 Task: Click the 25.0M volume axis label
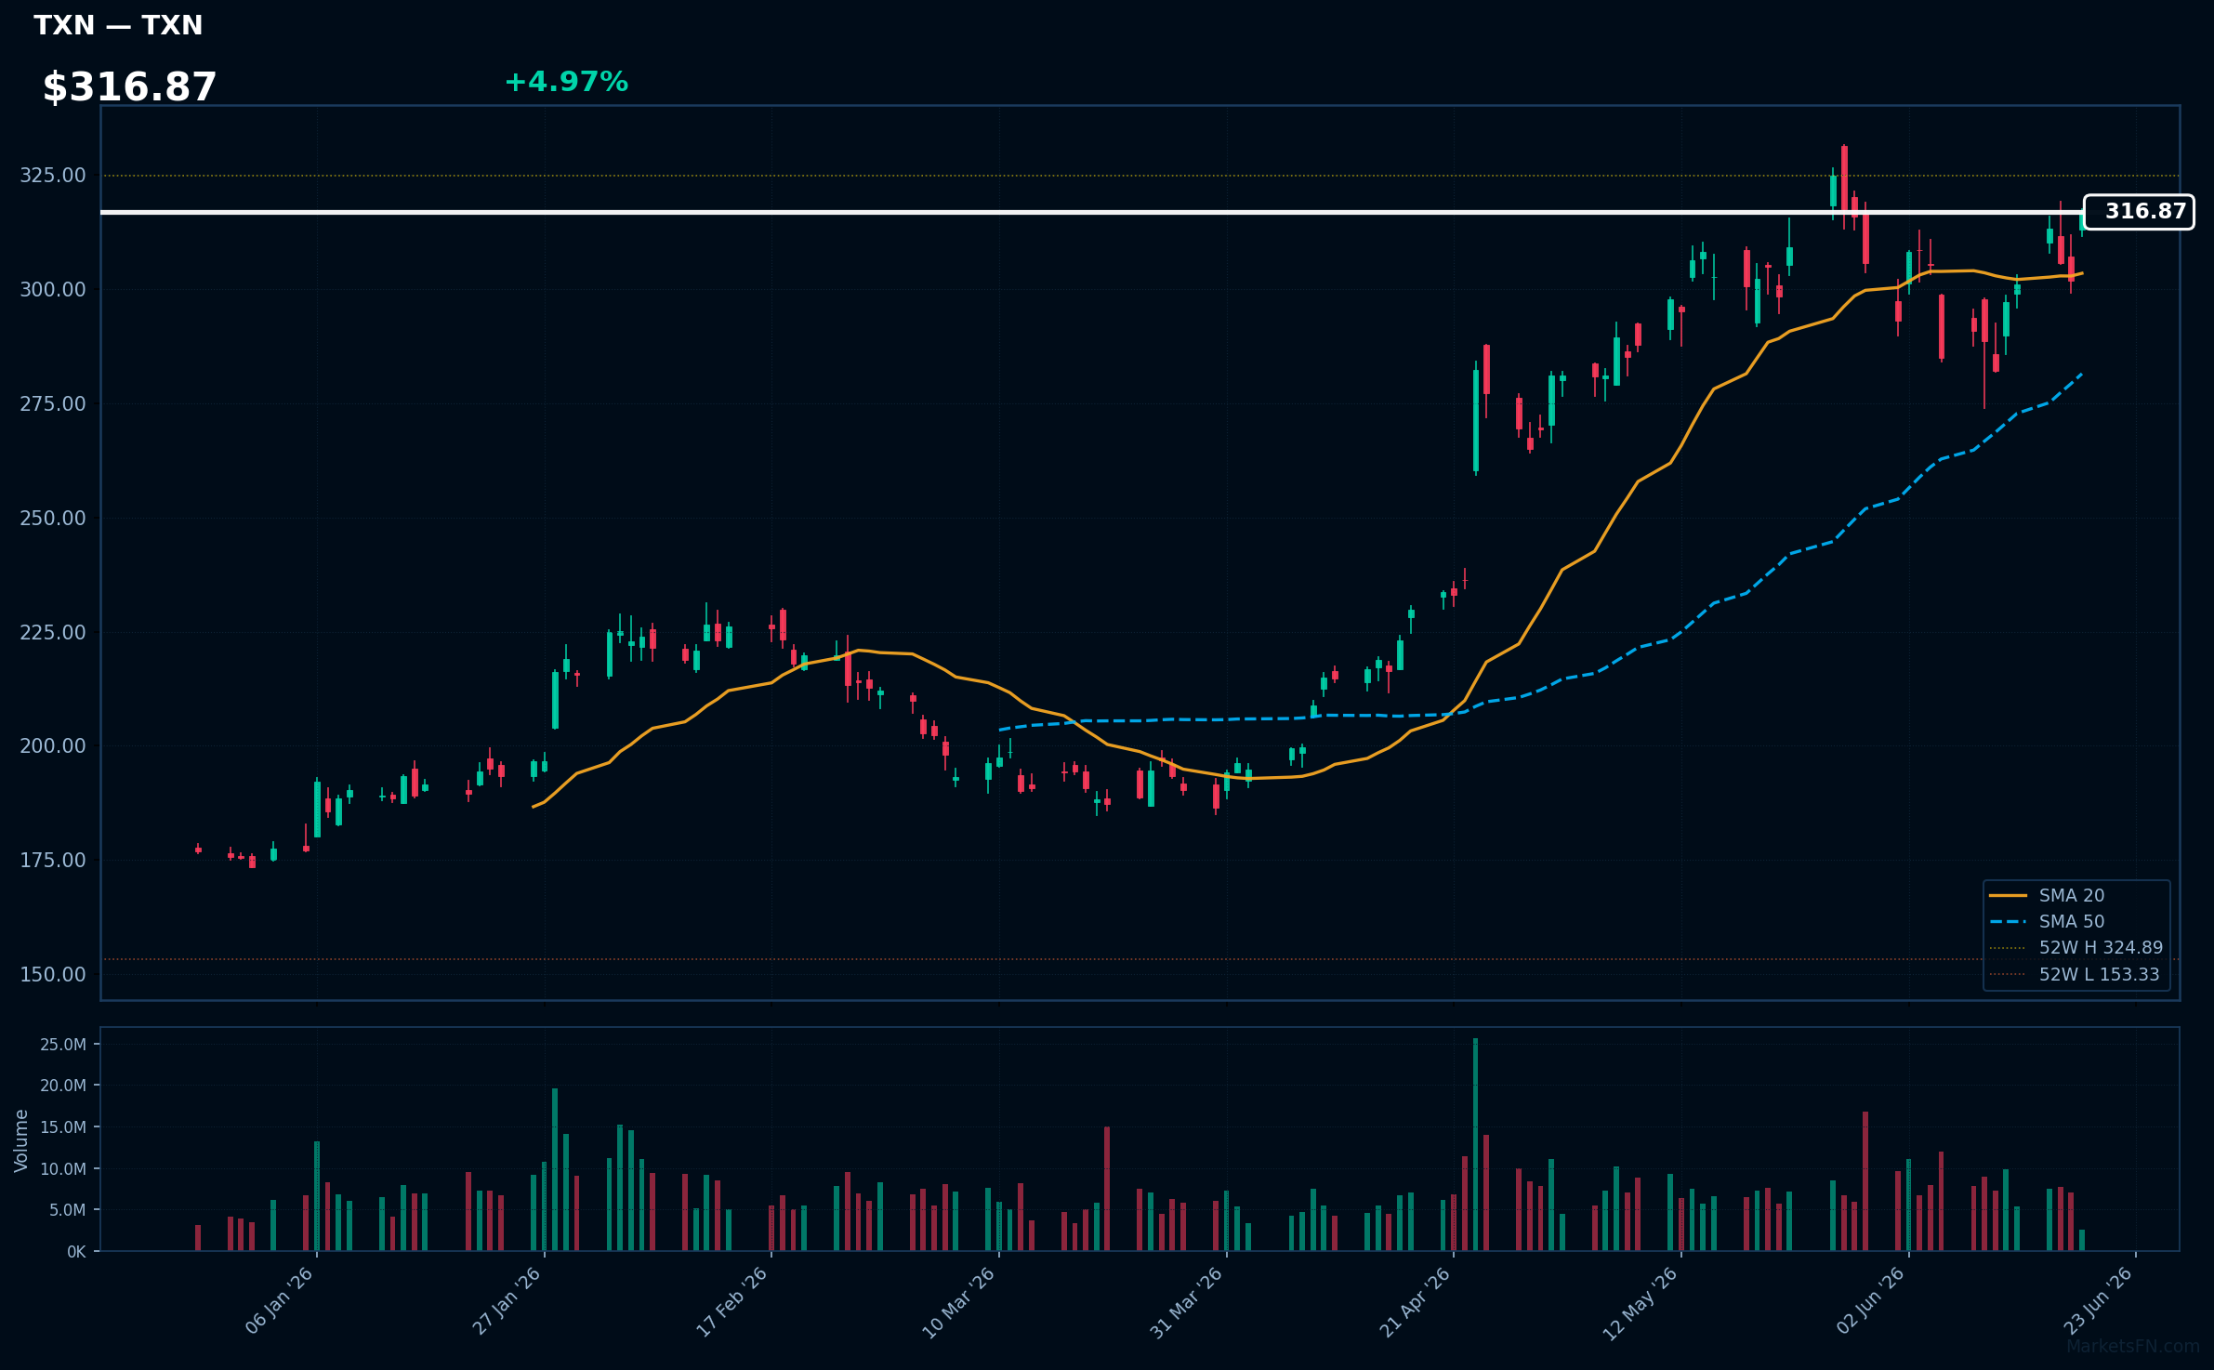pyautogui.click(x=63, y=1045)
